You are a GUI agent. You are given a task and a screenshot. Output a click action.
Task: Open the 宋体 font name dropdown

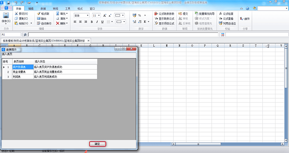coord(88,16)
